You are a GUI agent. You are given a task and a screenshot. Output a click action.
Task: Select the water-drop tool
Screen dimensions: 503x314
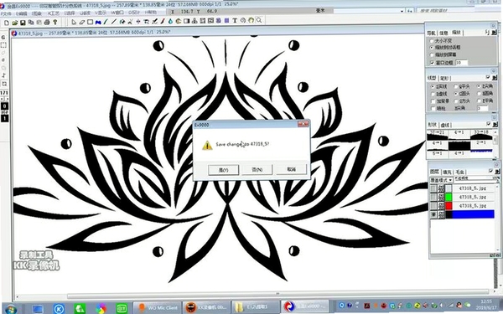[x=170, y=21]
